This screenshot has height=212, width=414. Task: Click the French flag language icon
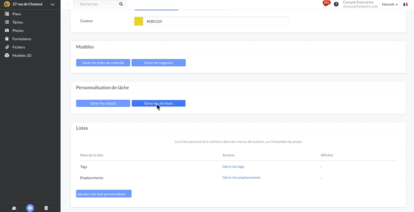tap(405, 5)
